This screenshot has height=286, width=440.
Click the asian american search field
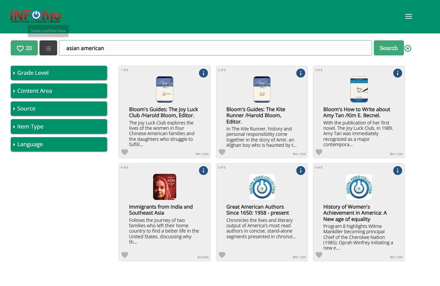tap(215, 48)
